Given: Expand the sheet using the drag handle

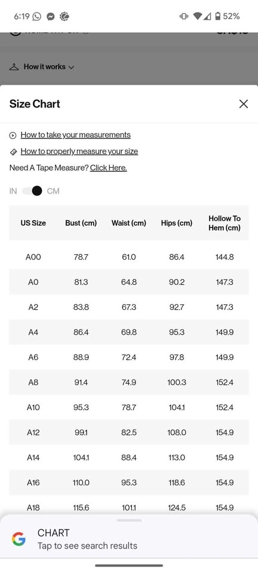Looking at the screenshot, I should pos(129,520).
